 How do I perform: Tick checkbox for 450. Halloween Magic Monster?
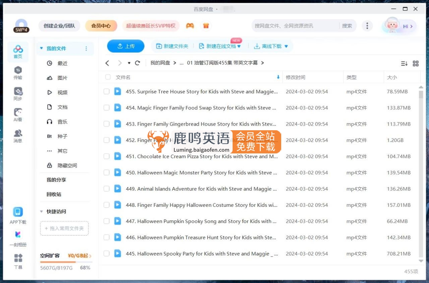click(107, 173)
